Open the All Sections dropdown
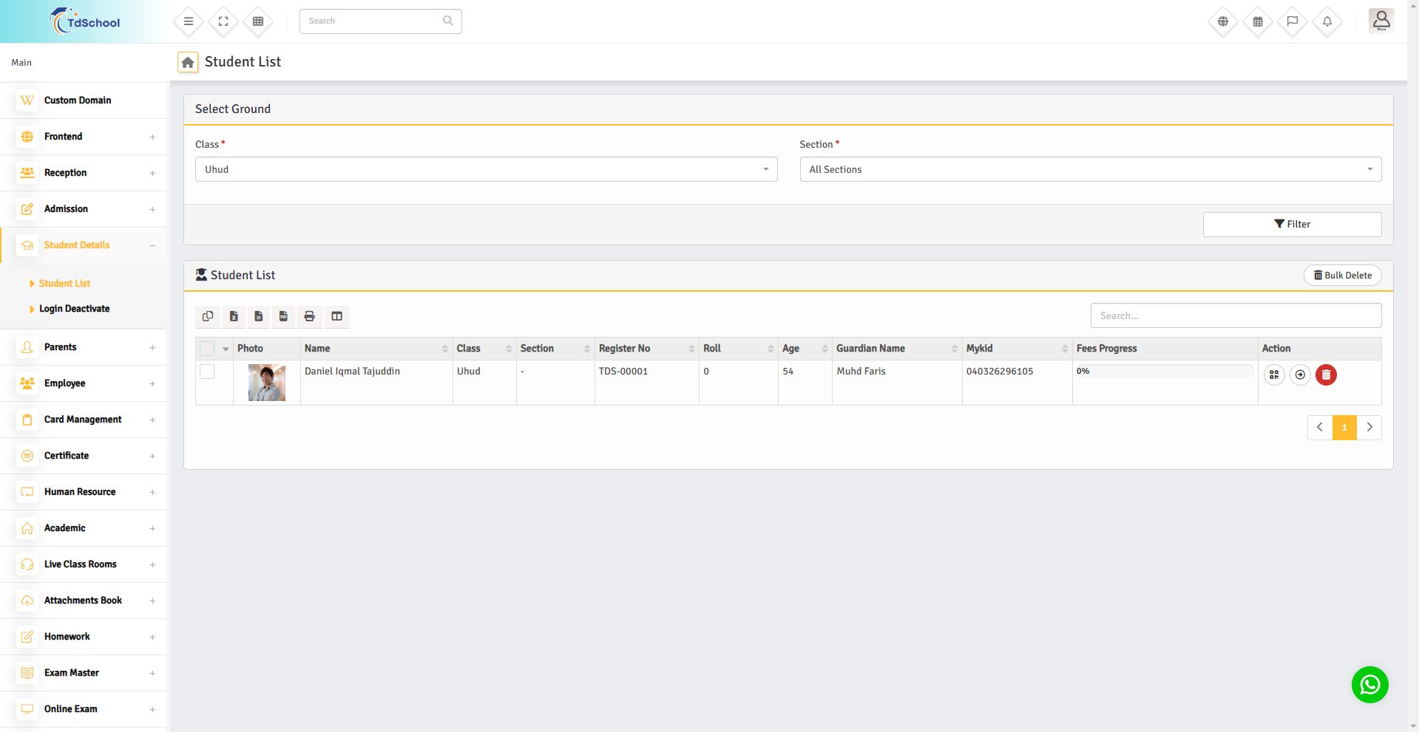Screen dimensions: 1419x732 coord(1090,169)
